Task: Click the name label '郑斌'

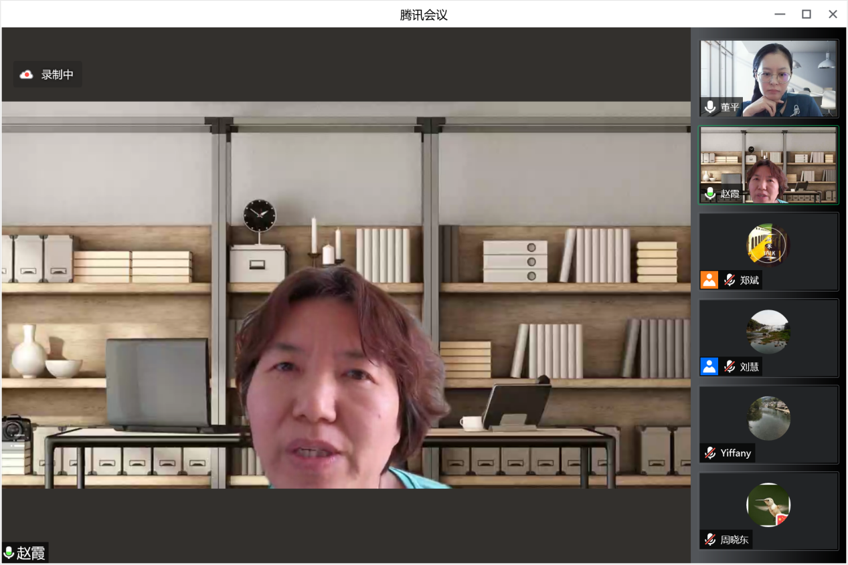Action: pyautogui.click(x=750, y=280)
